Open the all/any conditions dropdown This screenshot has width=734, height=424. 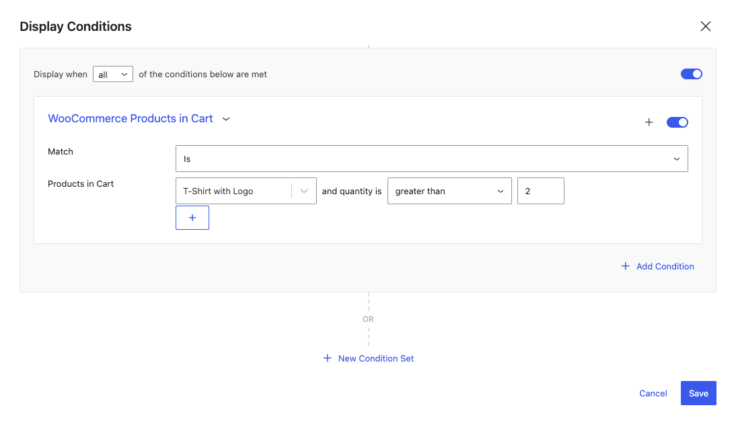113,75
